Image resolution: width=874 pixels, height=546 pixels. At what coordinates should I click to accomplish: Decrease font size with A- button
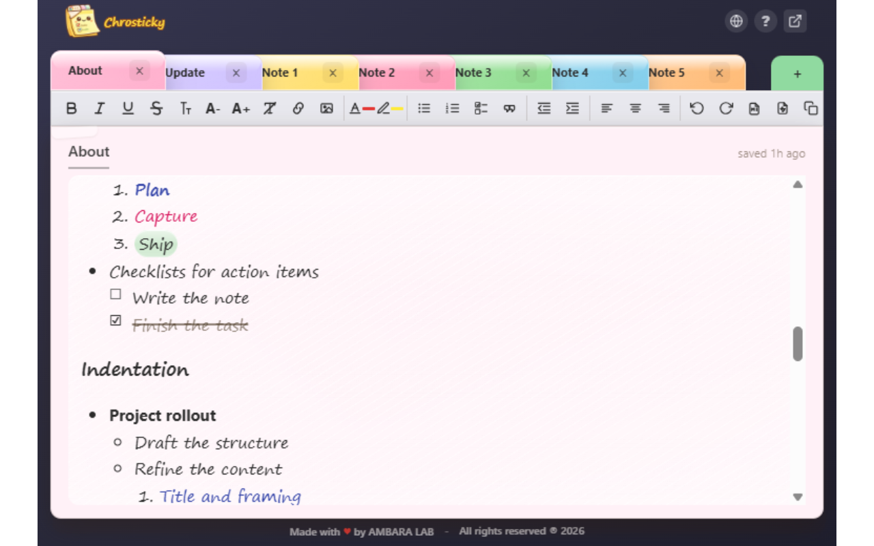(213, 109)
